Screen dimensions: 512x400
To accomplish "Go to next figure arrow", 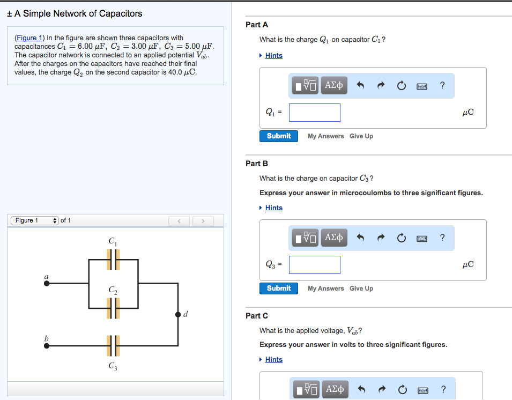I will 203,221.
